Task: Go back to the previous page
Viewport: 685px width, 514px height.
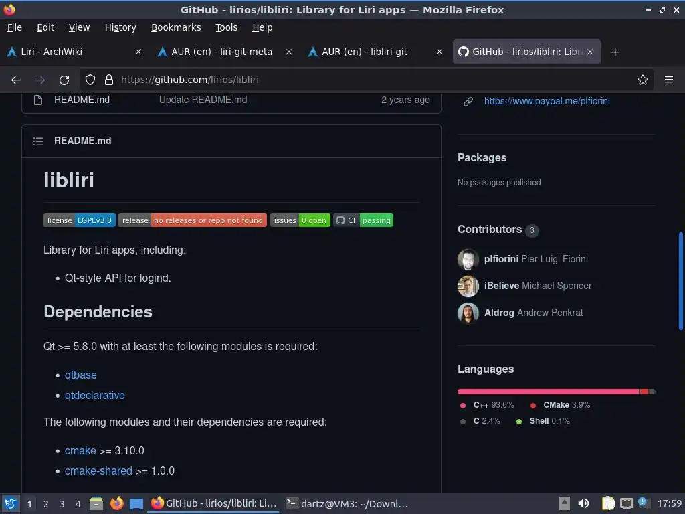Action: [x=16, y=80]
